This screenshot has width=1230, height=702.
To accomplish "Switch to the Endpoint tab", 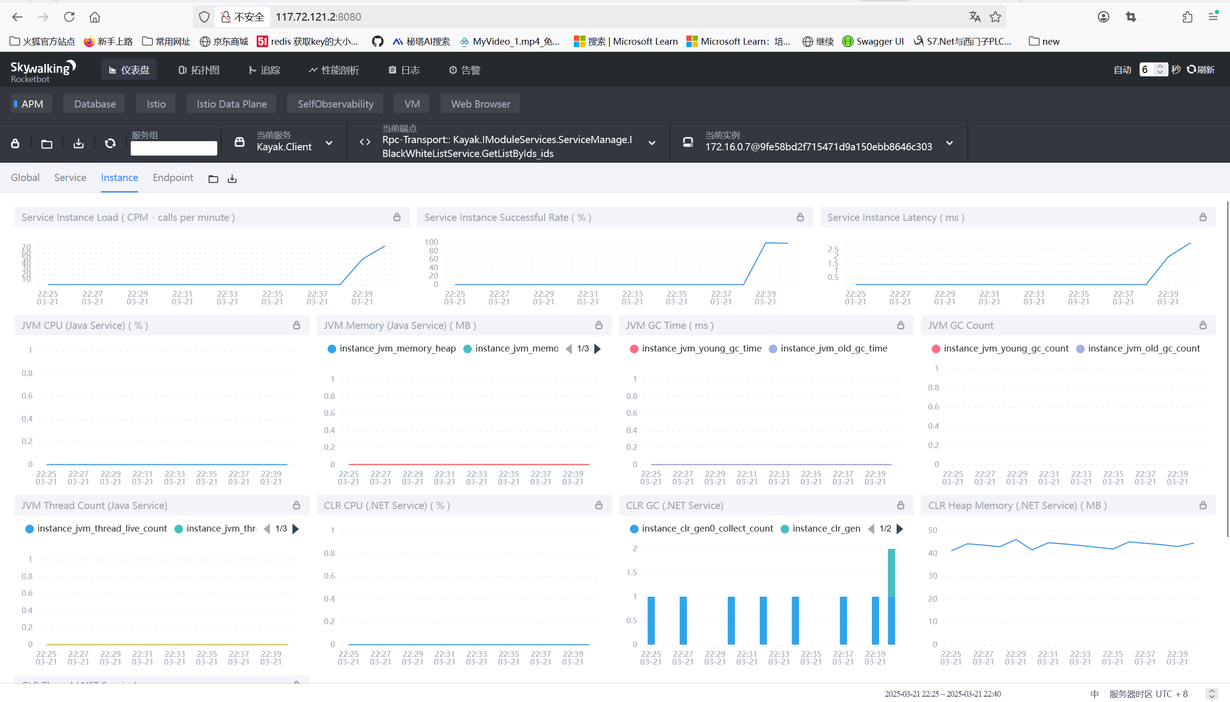I will (173, 178).
